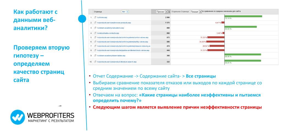Open the calculators.asp page preview icon

[95, 28]
